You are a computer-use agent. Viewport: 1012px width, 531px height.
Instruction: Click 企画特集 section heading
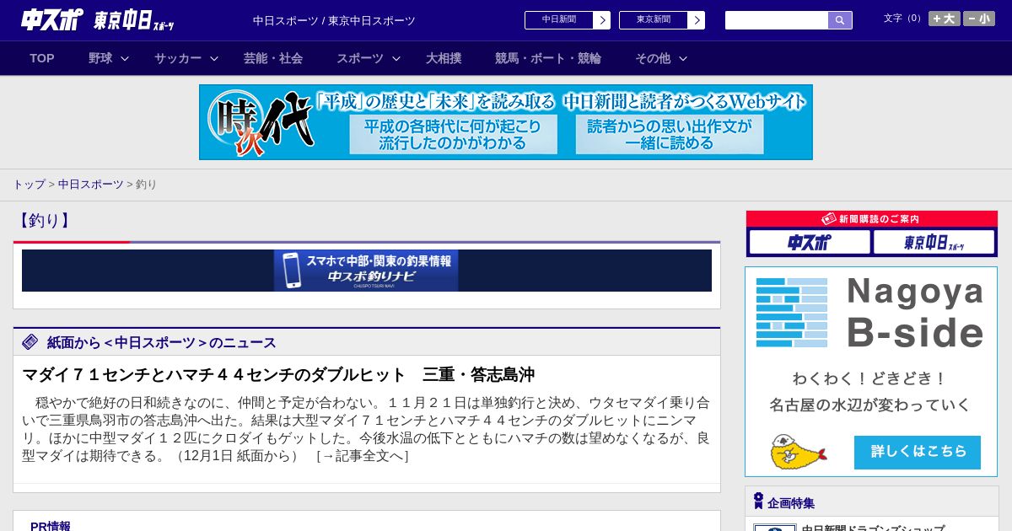791,503
